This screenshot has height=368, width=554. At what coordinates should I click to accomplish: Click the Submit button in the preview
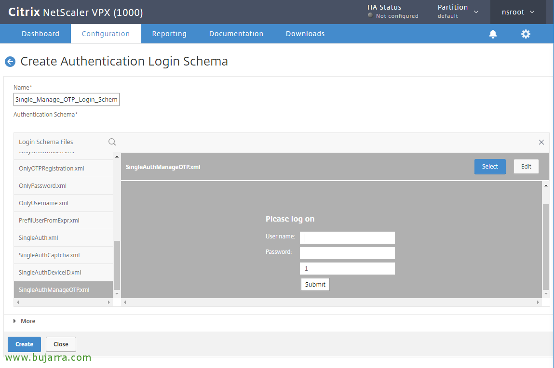click(x=315, y=284)
